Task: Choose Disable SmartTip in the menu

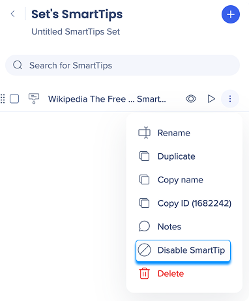Action: pyautogui.click(x=183, y=250)
